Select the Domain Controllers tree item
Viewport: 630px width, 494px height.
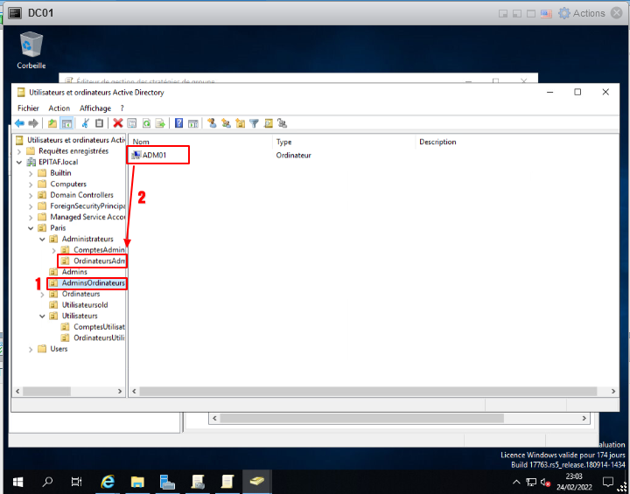(81, 195)
